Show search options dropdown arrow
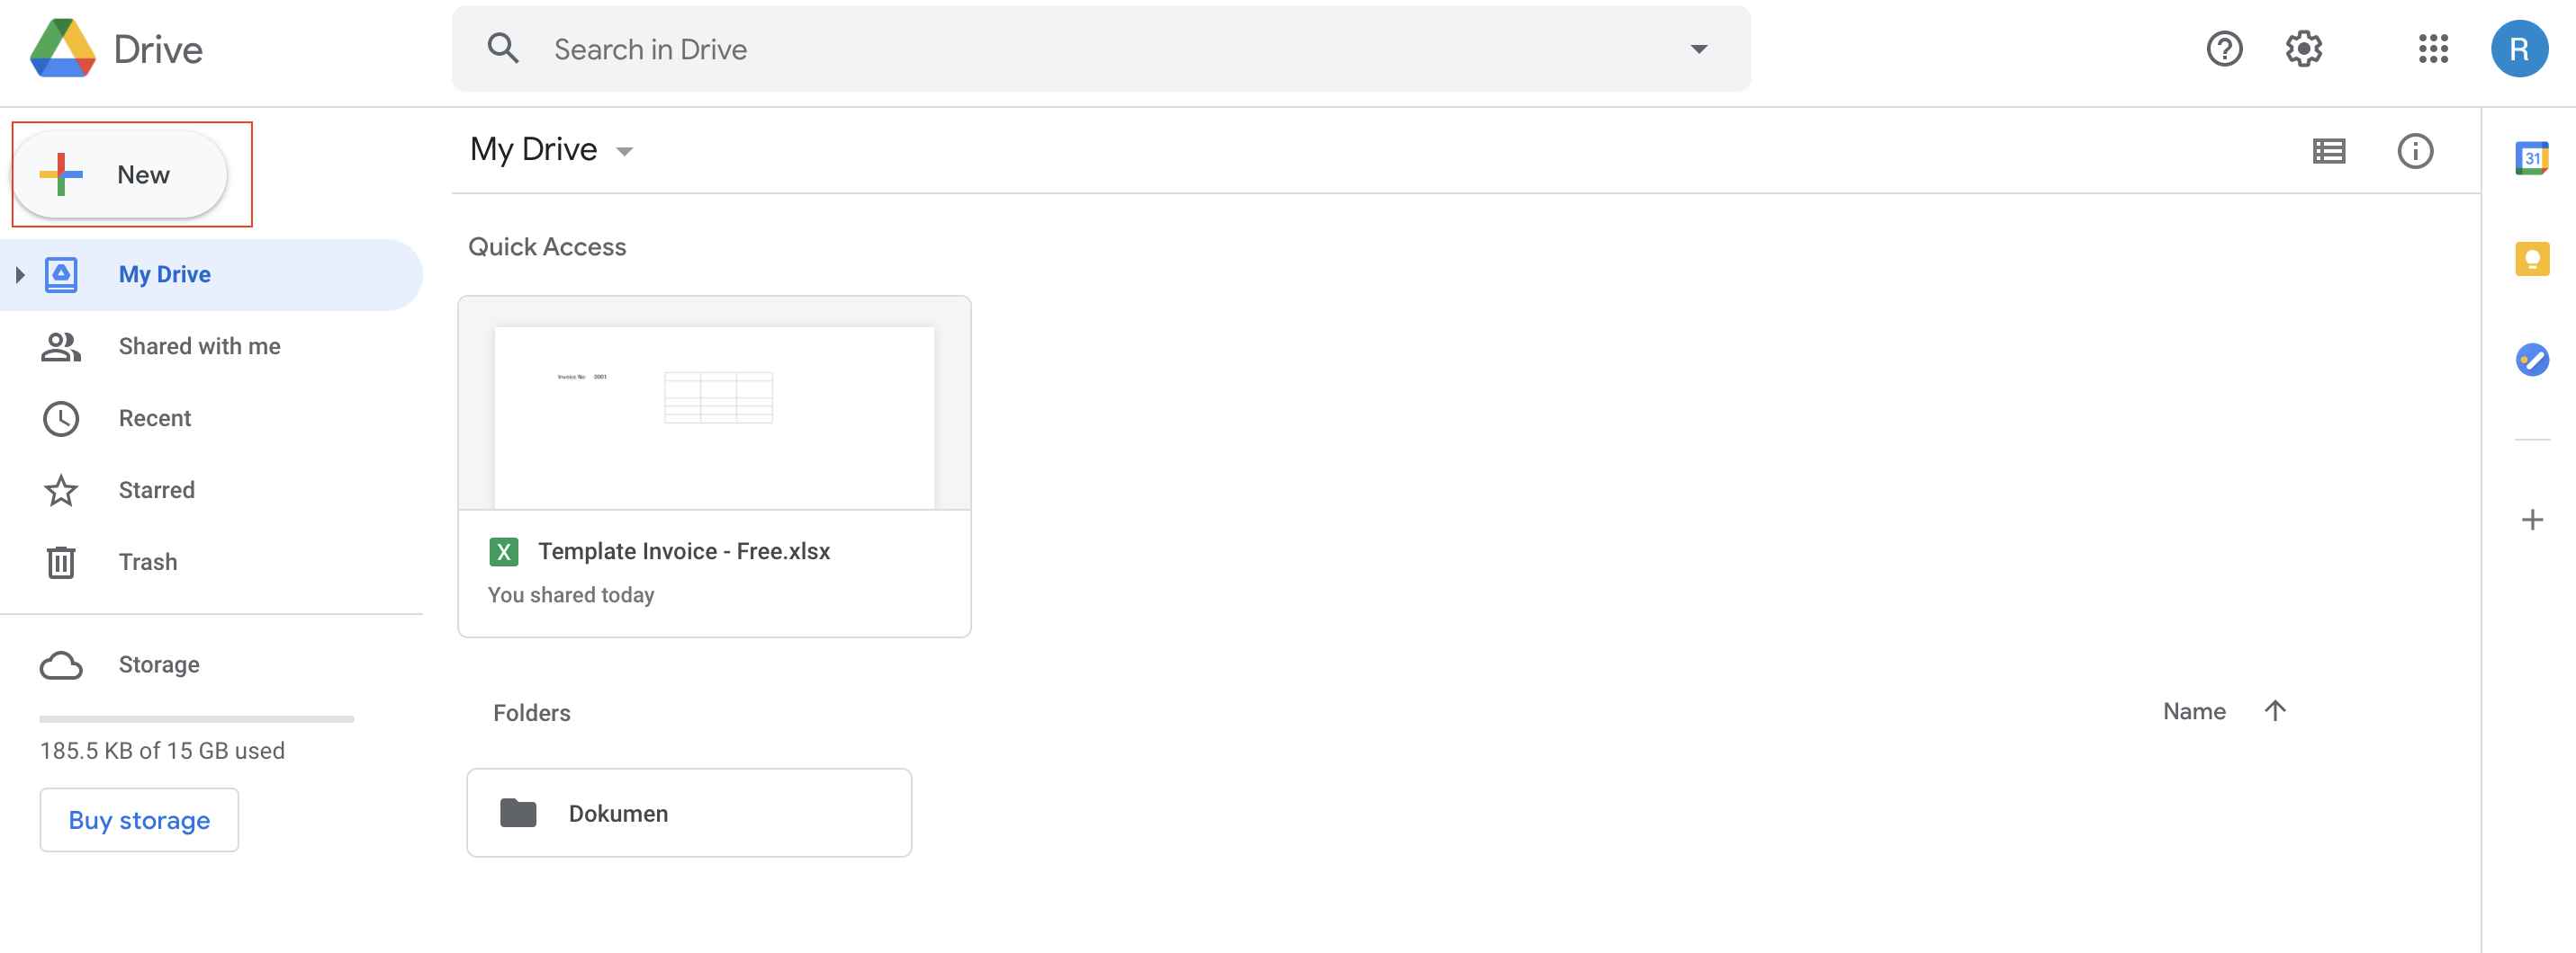The height and width of the screenshot is (953, 2576). coord(1698,49)
